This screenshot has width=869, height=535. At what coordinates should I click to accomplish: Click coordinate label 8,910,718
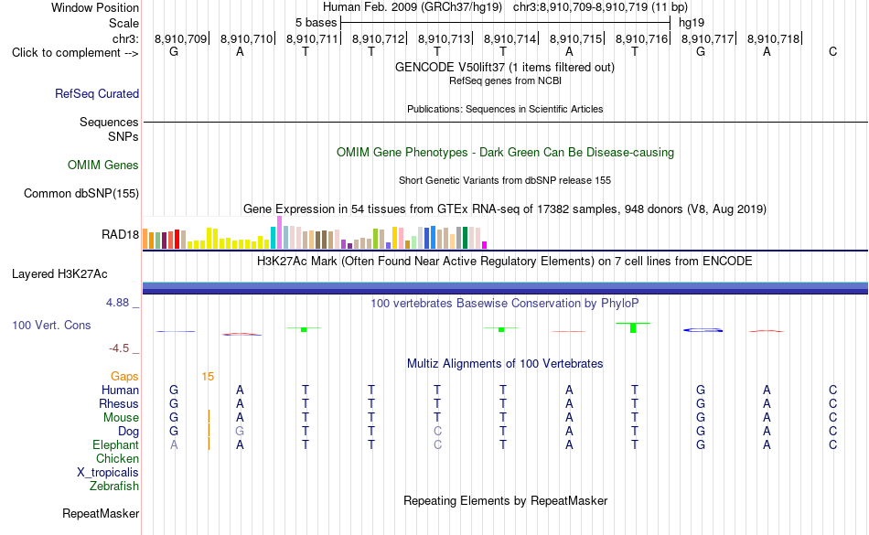pyautogui.click(x=774, y=38)
